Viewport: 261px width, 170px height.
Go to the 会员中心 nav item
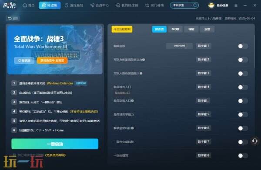pyautogui.click(x=99, y=5)
